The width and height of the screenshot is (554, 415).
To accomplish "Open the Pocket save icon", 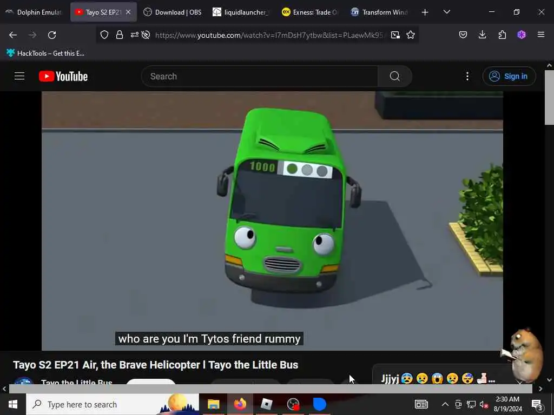I will click(463, 35).
